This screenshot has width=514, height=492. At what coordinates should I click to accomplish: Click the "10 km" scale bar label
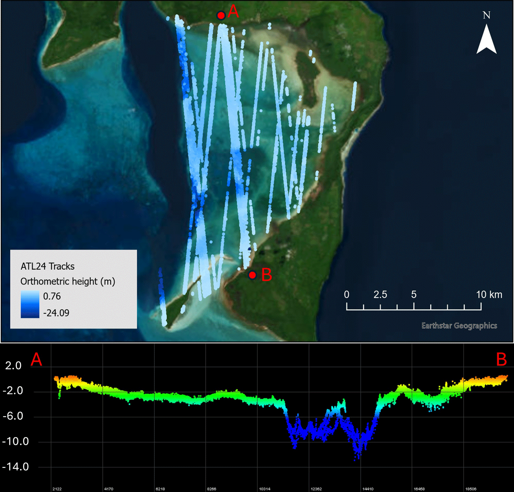[489, 295]
